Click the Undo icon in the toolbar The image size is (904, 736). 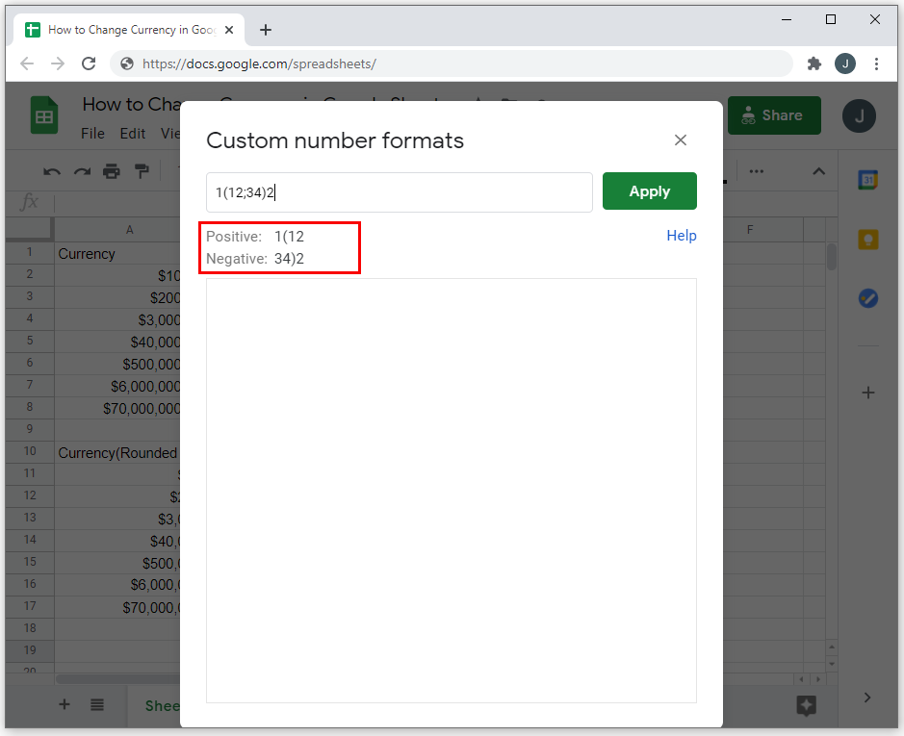tap(51, 169)
